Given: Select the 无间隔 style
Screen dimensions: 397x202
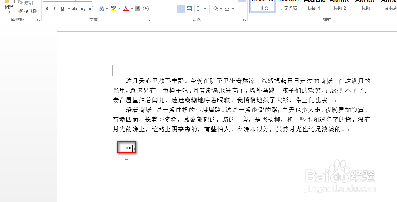Looking at the screenshot, I should click(x=288, y=6).
